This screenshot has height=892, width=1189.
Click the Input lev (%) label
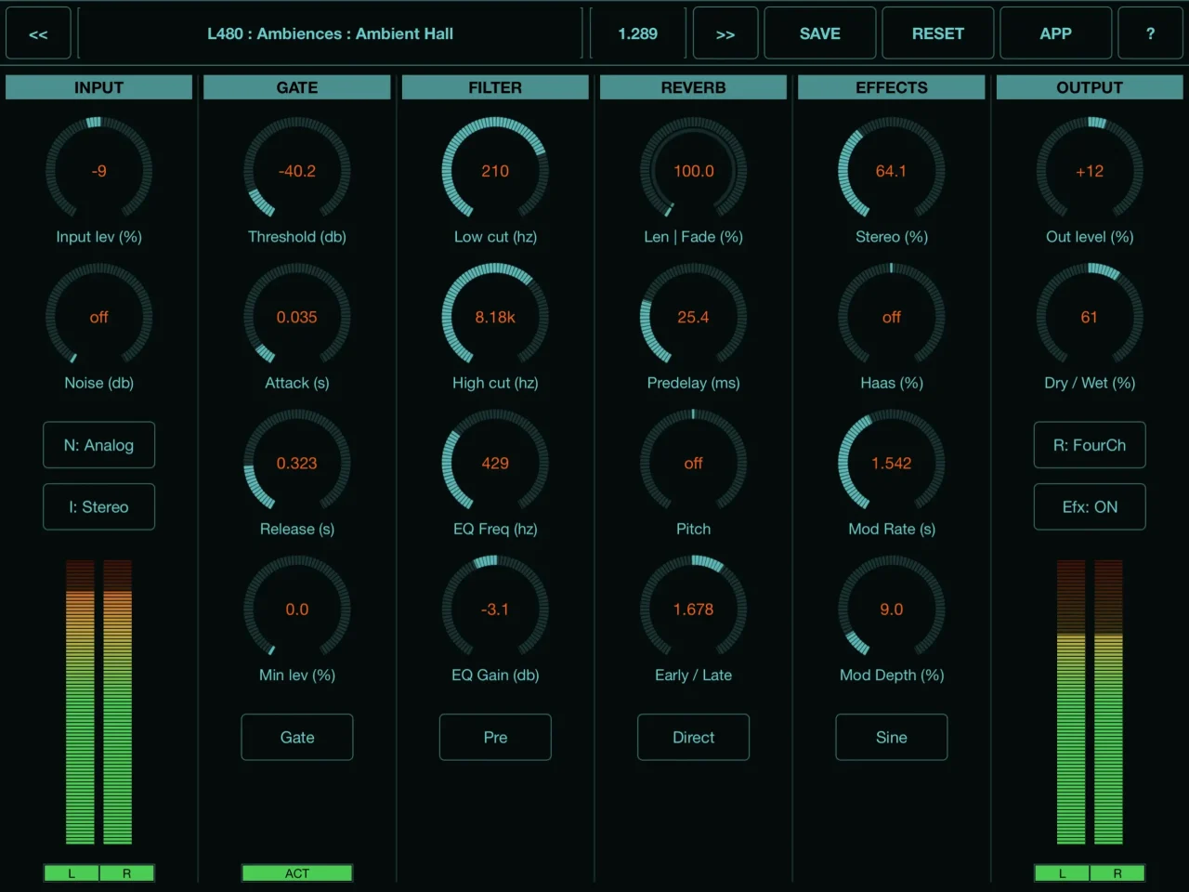(x=99, y=237)
